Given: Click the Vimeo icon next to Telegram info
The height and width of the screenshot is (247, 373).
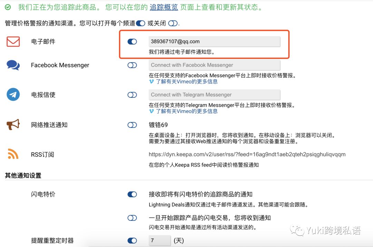Looking at the screenshot, I should coord(151,111).
